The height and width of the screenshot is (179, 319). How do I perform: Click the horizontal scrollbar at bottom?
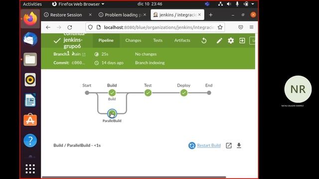click(134, 177)
